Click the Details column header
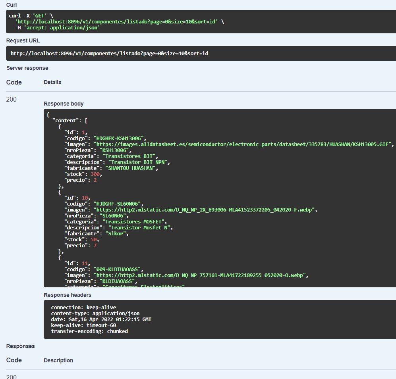 52,82
